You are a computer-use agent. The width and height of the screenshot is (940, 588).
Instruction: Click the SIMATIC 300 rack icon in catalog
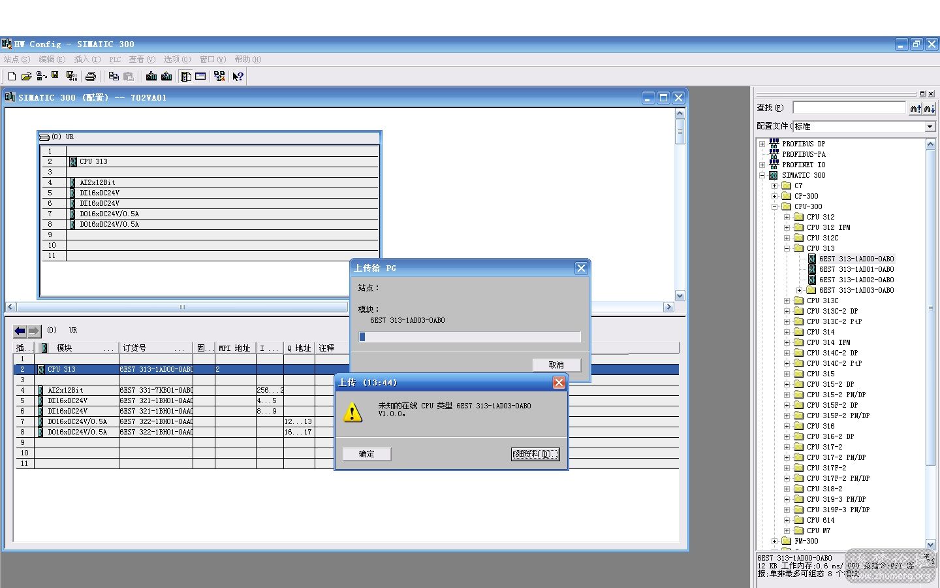pos(774,175)
